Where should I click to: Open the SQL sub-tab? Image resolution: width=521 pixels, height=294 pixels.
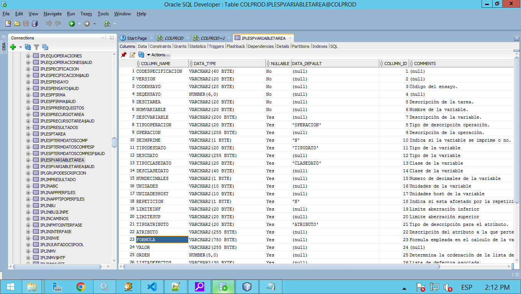click(x=334, y=46)
